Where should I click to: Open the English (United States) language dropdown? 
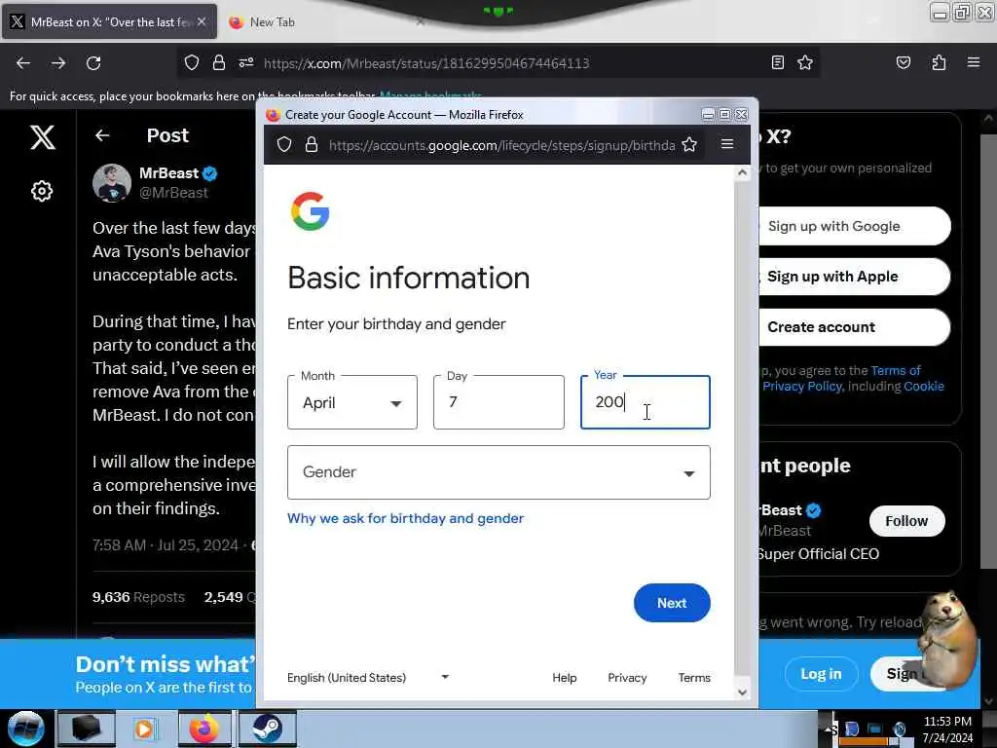click(x=368, y=678)
